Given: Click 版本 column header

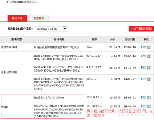Looking at the screenshot, I should coord(94,39).
